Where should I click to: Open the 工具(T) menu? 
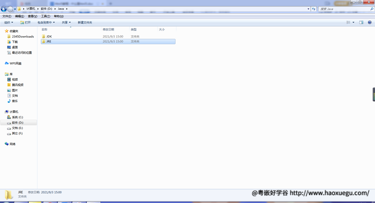click(45, 16)
